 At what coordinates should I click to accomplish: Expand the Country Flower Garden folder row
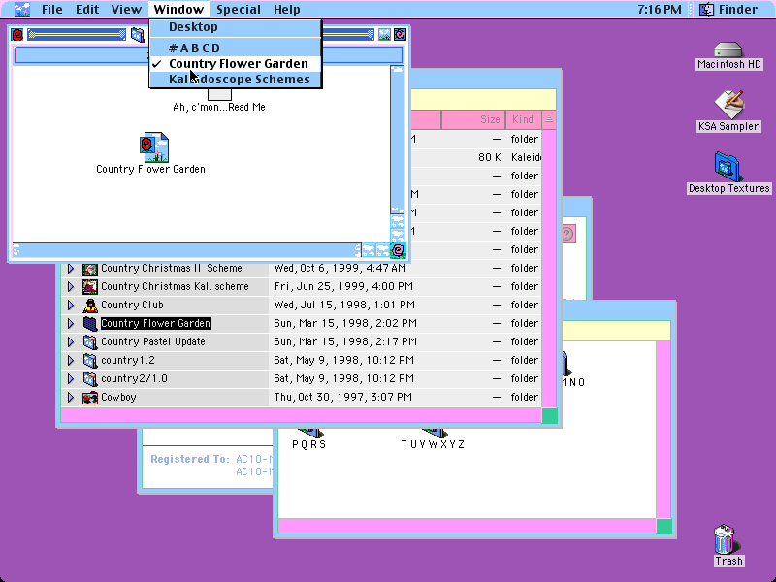[71, 323]
